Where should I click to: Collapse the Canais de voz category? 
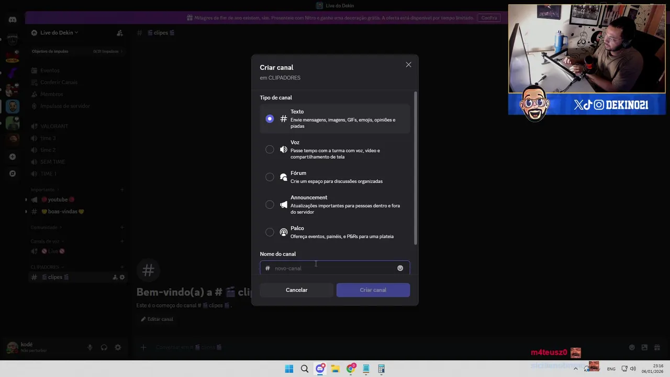point(47,241)
